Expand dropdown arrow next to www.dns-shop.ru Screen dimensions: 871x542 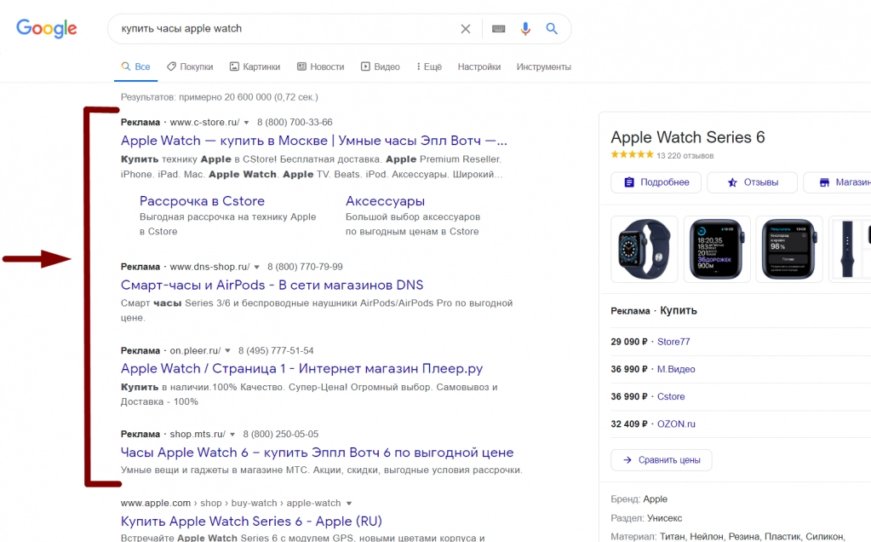256,268
